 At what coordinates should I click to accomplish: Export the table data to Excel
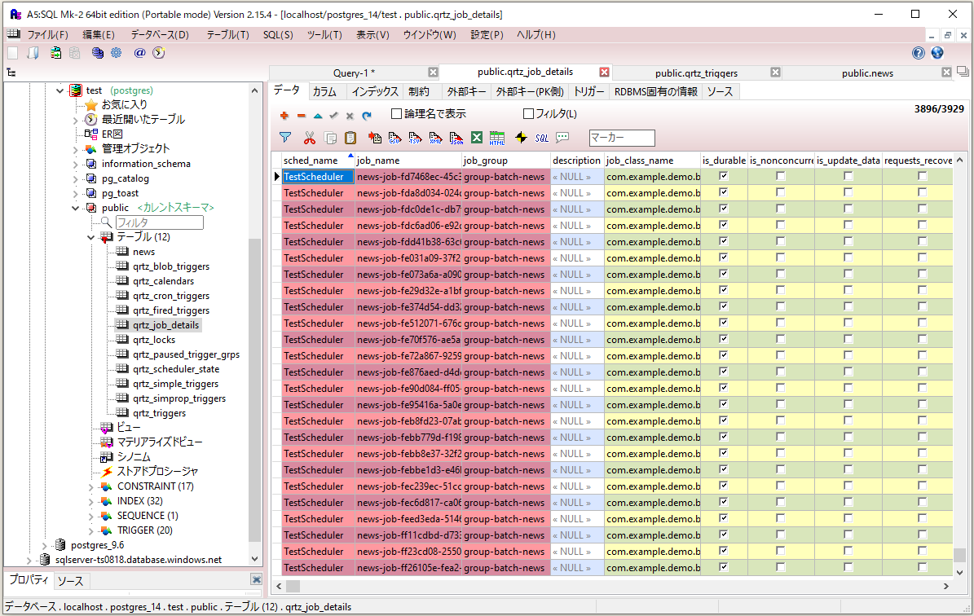point(477,138)
